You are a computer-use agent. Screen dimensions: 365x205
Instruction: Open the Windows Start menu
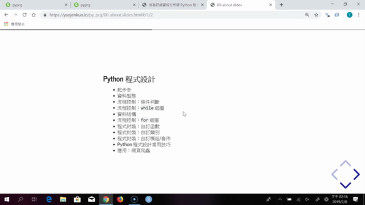7,199
